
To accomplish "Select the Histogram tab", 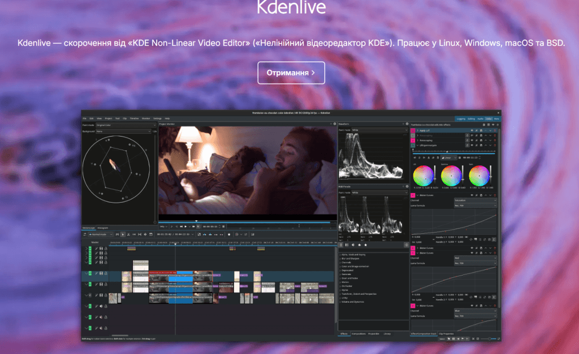I will point(103,228).
